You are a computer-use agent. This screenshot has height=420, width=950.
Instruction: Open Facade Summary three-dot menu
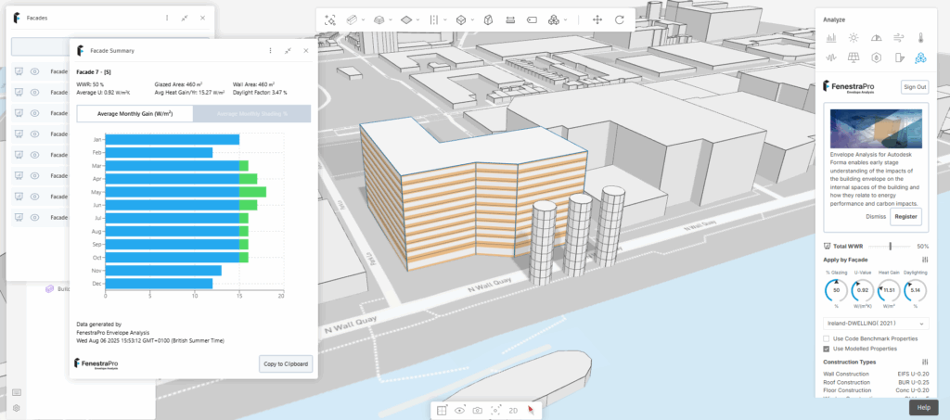270,51
